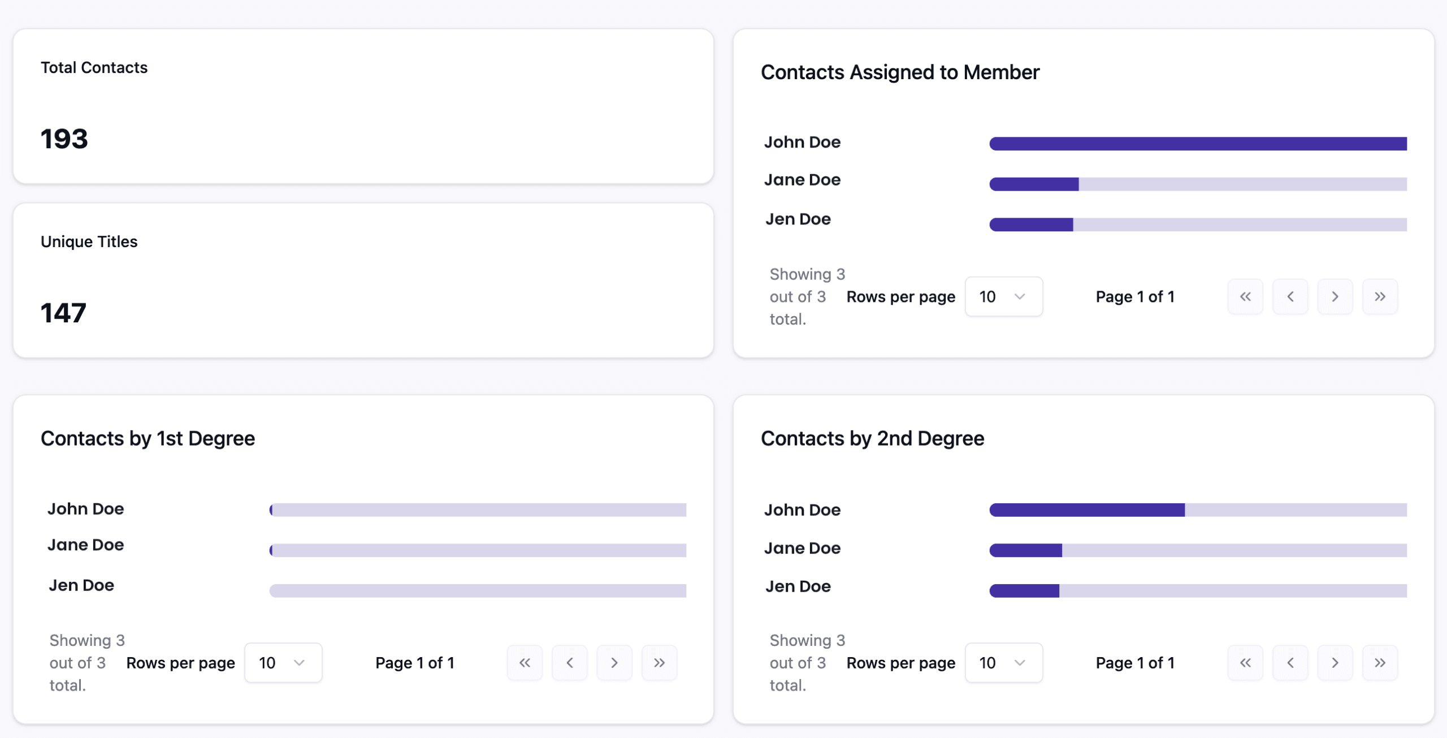Open rows per page dropdown in Contacts by 1st Degree

pyautogui.click(x=283, y=662)
